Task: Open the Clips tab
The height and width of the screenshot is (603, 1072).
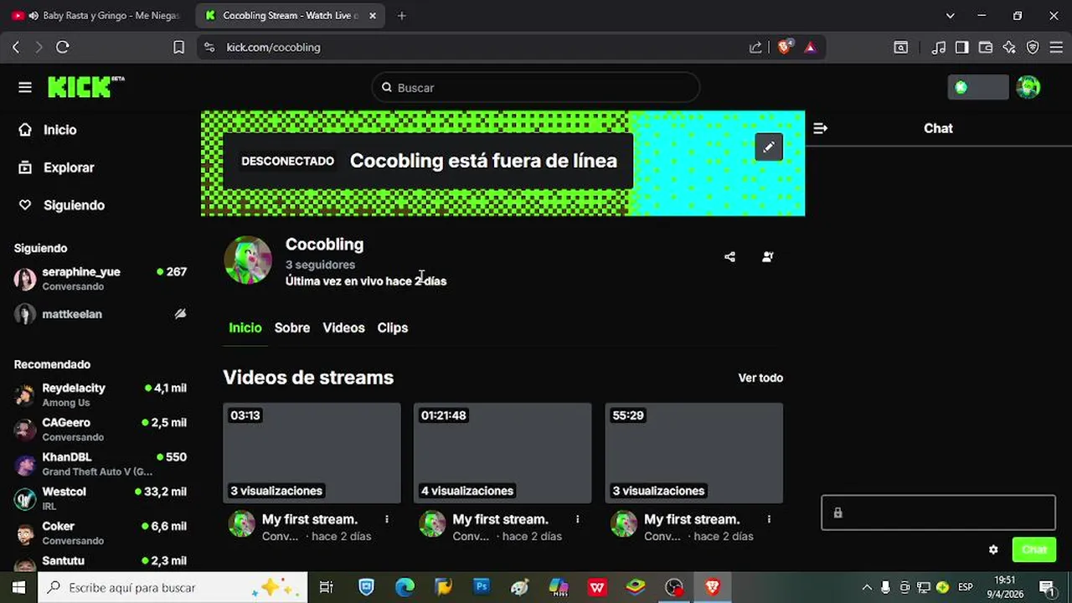Action: point(393,327)
